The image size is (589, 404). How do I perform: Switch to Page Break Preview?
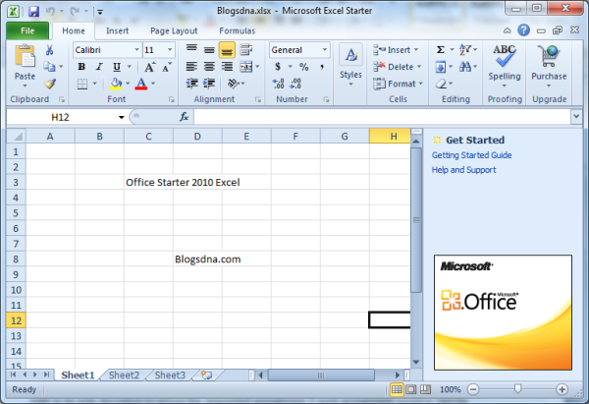click(425, 389)
